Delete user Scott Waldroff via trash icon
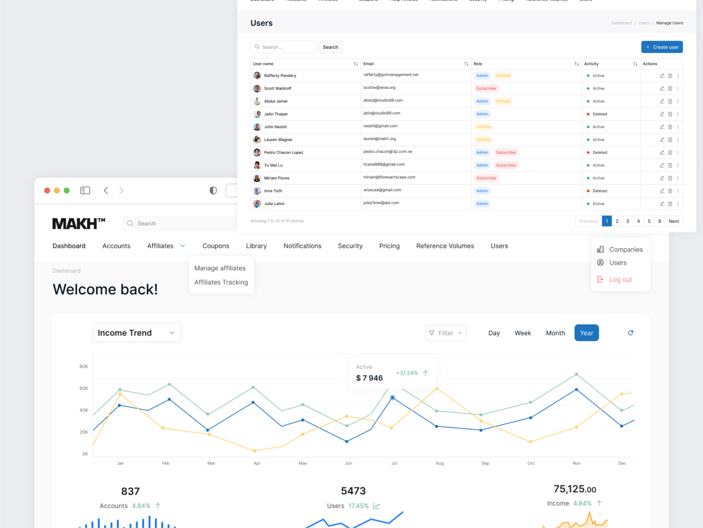The image size is (703, 528). (x=670, y=88)
